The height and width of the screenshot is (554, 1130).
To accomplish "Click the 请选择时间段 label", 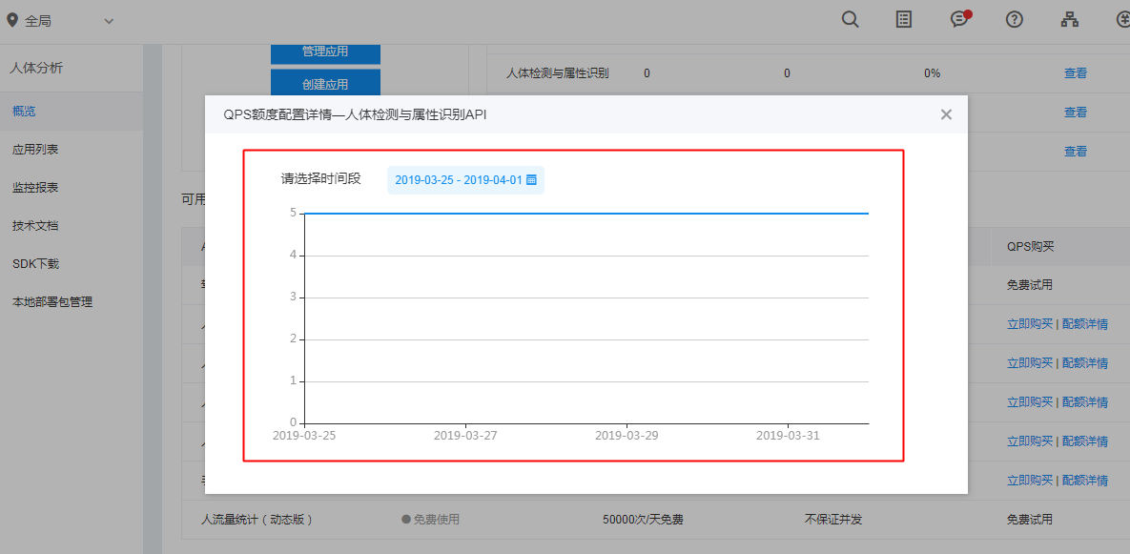I will (x=320, y=178).
